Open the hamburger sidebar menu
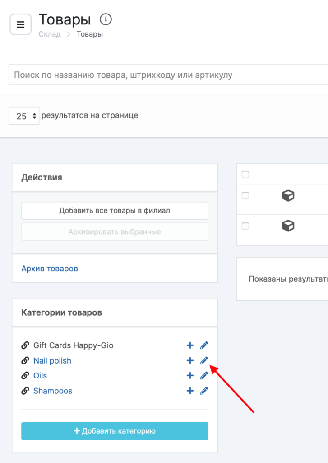Image resolution: width=328 pixels, height=463 pixels. pos(20,24)
